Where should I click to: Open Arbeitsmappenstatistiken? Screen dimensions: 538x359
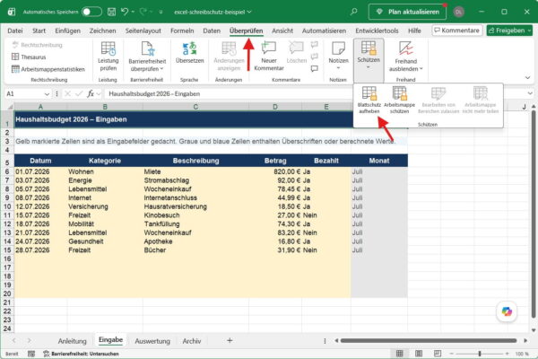click(x=48, y=69)
